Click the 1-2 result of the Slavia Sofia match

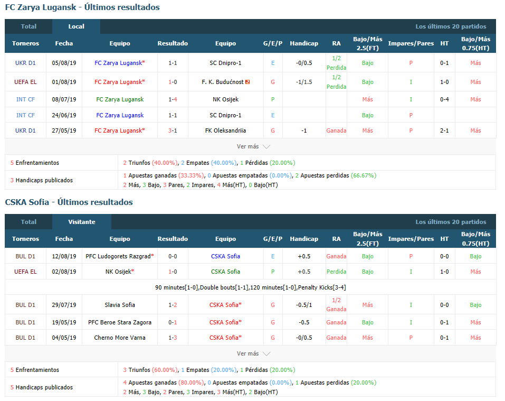[173, 305]
